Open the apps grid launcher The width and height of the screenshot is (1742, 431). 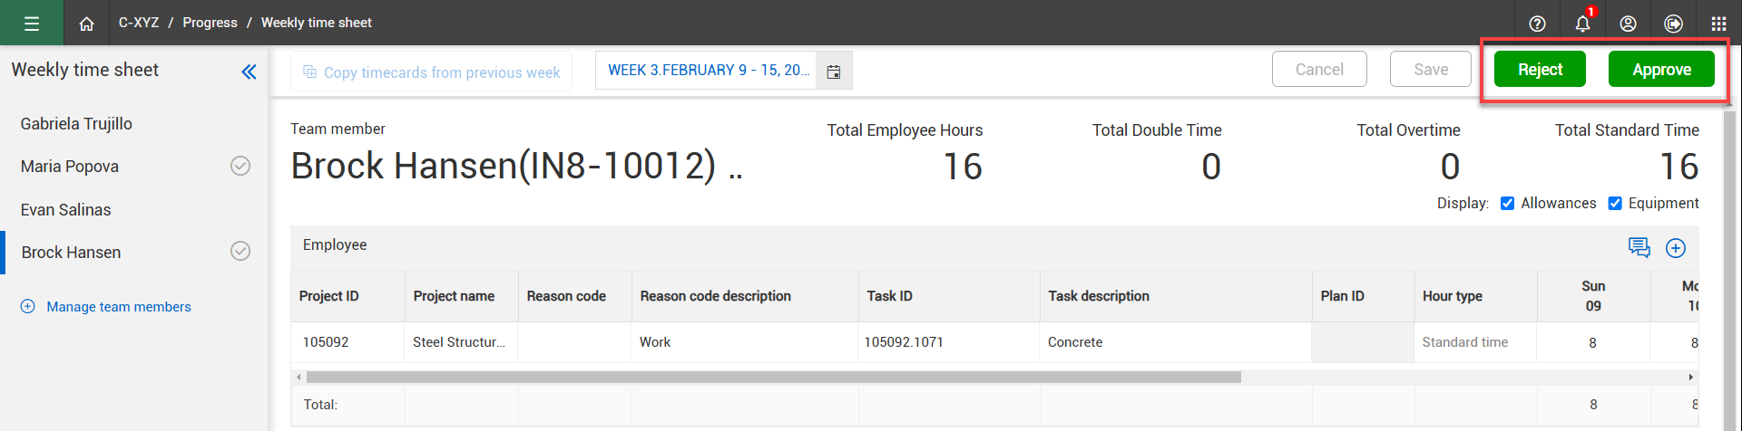coord(1718,24)
